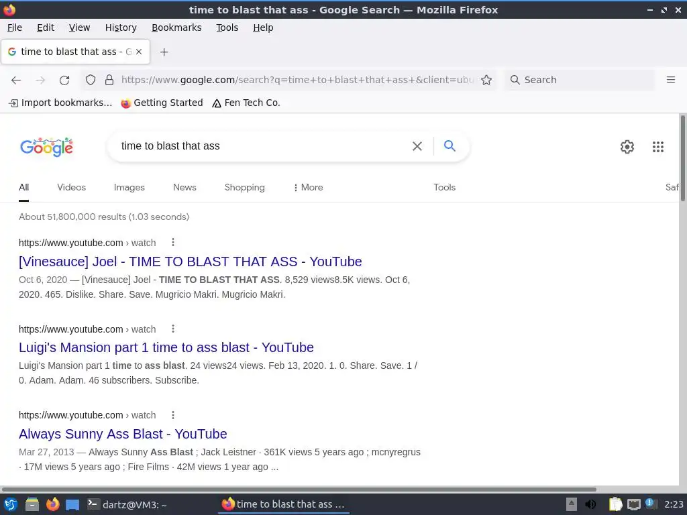This screenshot has height=515, width=687.
Task: Go back with the browser back arrow
Action: click(16, 80)
